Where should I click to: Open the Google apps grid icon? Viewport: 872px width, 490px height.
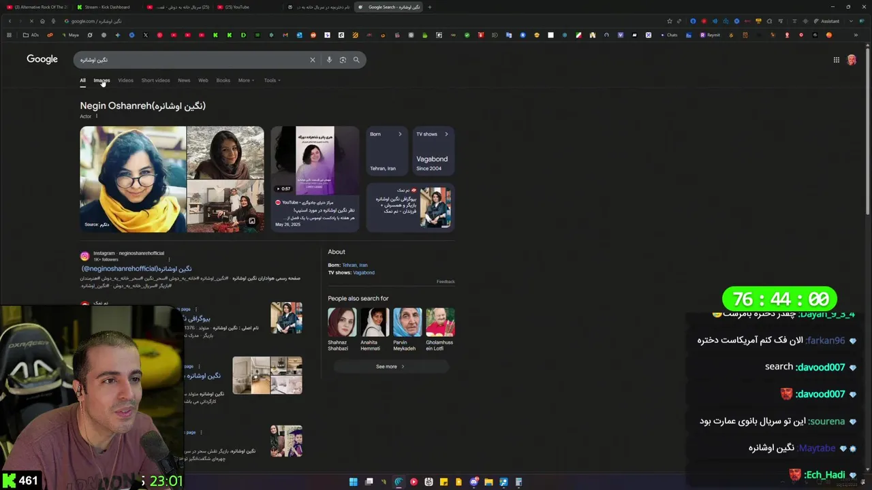837,60
